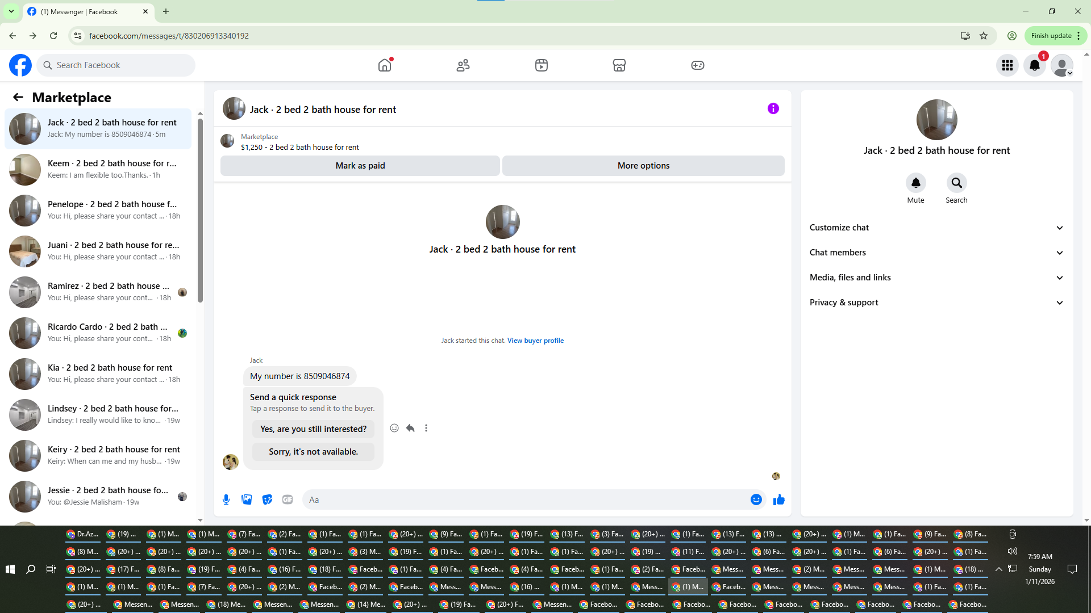Open the tab search dropdown in Chrome
The image size is (1091, 613).
pos(11,11)
